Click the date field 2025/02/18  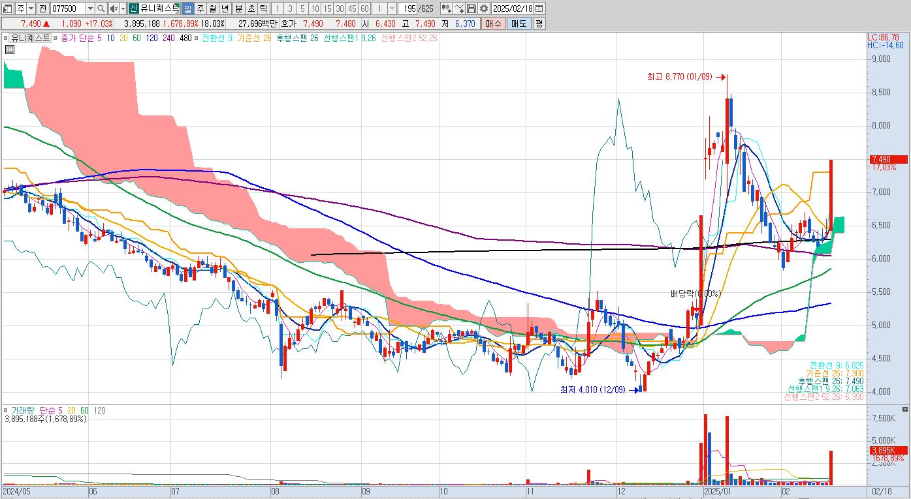513,8
